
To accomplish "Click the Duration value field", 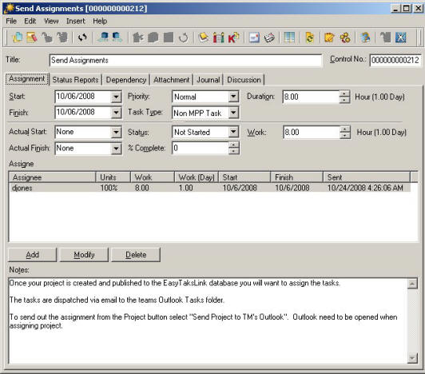I will coord(311,97).
